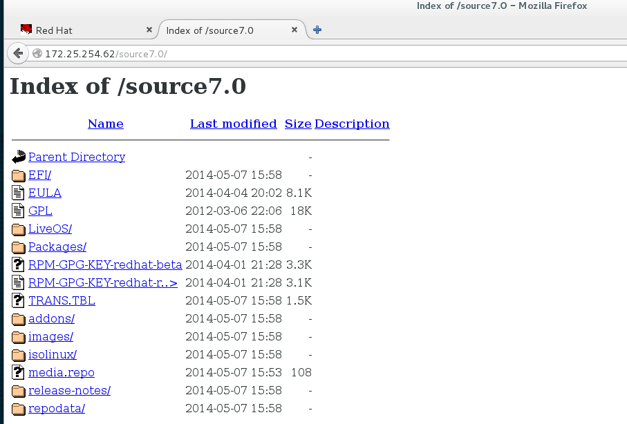Browse the release-notes/ directory link
The width and height of the screenshot is (627, 424).
coord(70,391)
